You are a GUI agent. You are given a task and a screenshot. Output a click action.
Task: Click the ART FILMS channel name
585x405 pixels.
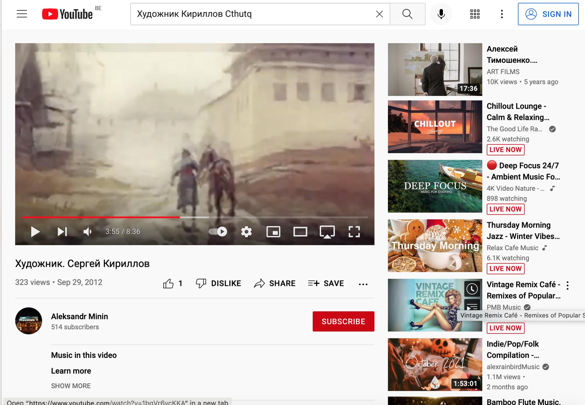coord(503,72)
